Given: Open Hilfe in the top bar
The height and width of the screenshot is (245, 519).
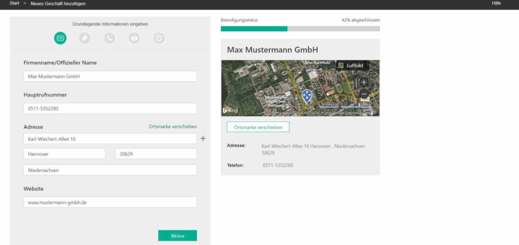Looking at the screenshot, I should tap(496, 4).
